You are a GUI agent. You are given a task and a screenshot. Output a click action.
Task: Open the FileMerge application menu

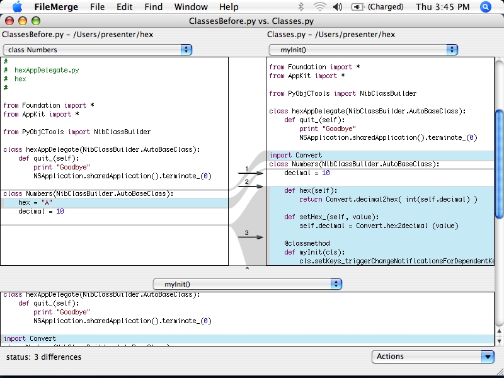[x=56, y=7]
